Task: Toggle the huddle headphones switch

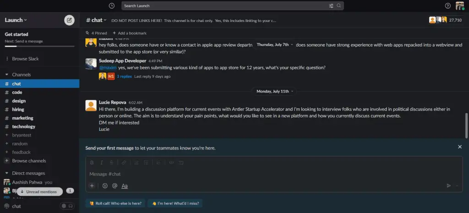Action: coord(67,207)
